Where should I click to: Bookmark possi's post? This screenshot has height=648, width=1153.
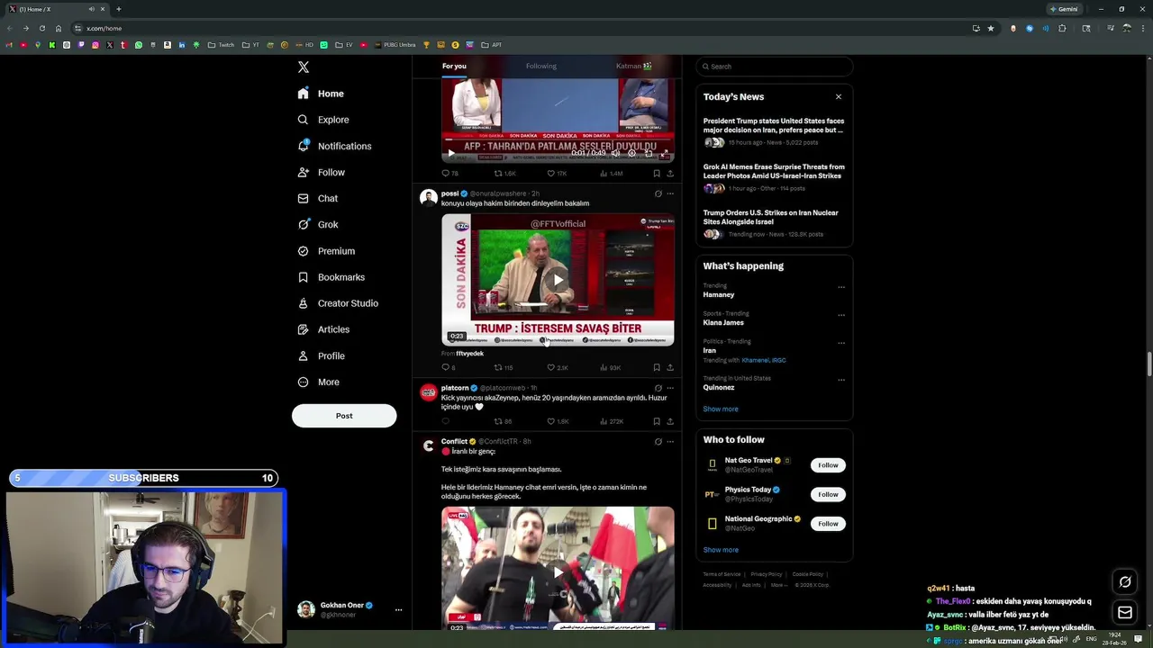pyautogui.click(x=657, y=368)
